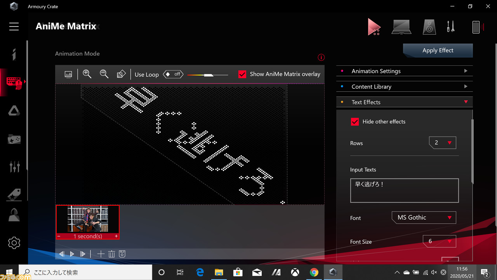Screen dimensions: 497x280
Task: Open the info page in sidebar
Action: pyautogui.click(x=14, y=54)
